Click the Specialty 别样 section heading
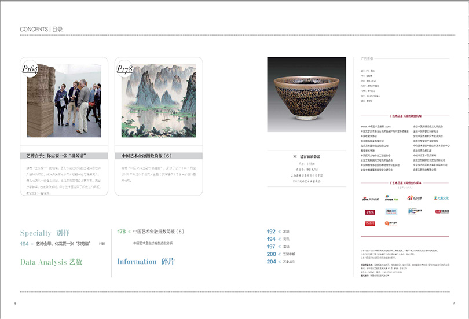The image size is (469, 319). [45, 233]
